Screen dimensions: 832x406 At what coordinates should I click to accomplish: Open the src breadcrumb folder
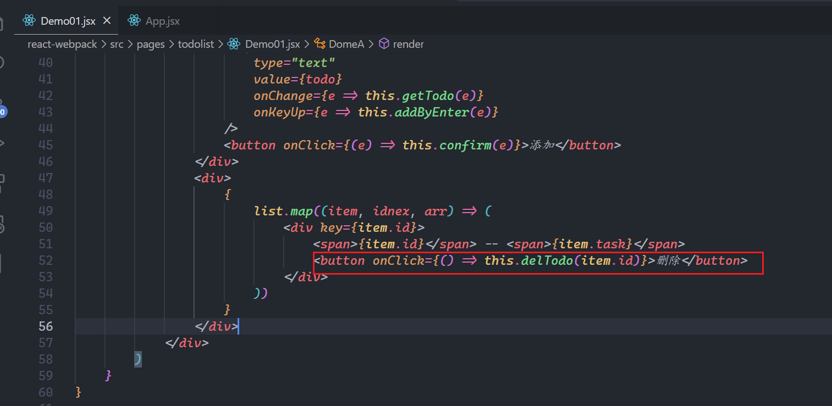(x=117, y=44)
